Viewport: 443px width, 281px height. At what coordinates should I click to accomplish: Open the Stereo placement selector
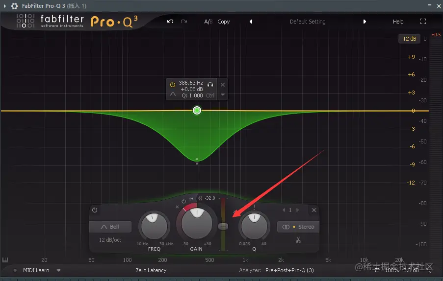(x=298, y=227)
